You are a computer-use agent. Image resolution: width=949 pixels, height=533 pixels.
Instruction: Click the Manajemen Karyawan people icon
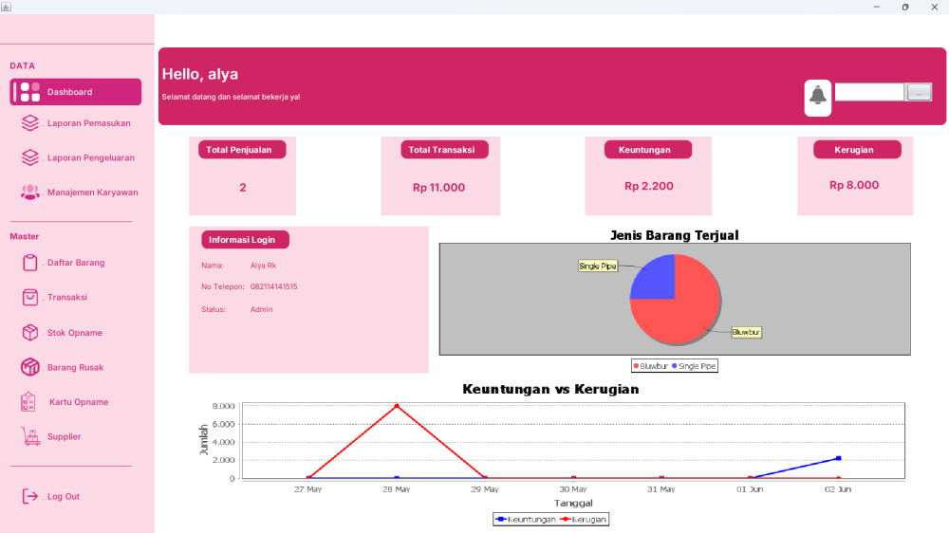click(30, 193)
